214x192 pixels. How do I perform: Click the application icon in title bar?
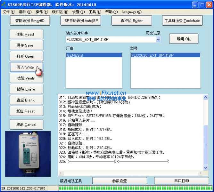point(4,4)
